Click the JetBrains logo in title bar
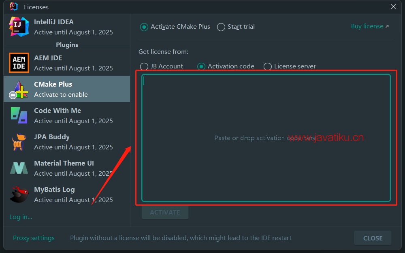Image resolution: width=405 pixels, height=253 pixels. coord(13,7)
